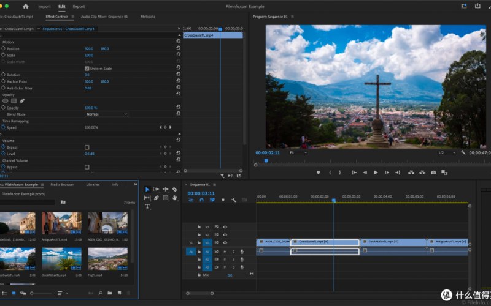Viewport: 491px width, 306px height.
Task: Open Media Browser tab
Action: point(62,185)
